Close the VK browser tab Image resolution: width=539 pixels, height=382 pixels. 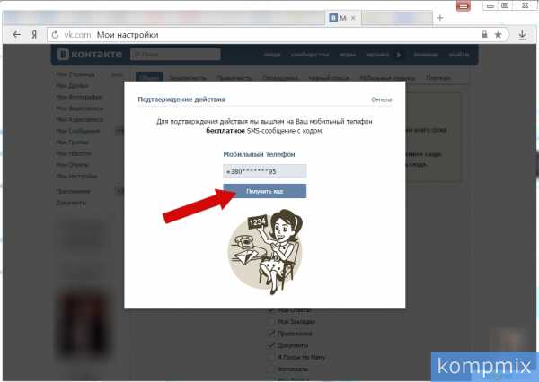click(353, 18)
